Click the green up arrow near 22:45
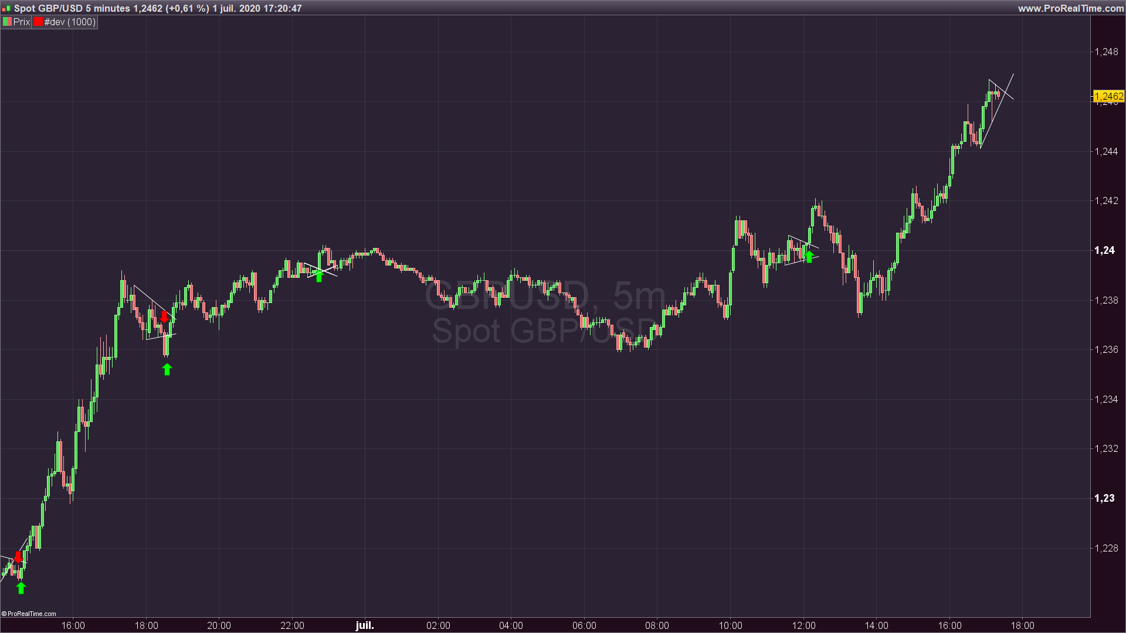Image resolution: width=1126 pixels, height=633 pixels. coord(319,277)
